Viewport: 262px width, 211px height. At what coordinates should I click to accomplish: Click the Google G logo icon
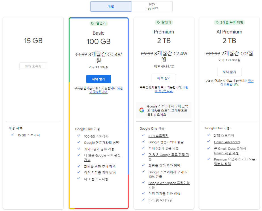click(142, 110)
